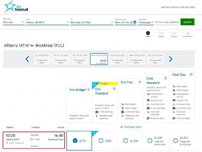Select the $1,641 Club Standard fare
The height and width of the screenshot is (152, 202).
(150, 141)
